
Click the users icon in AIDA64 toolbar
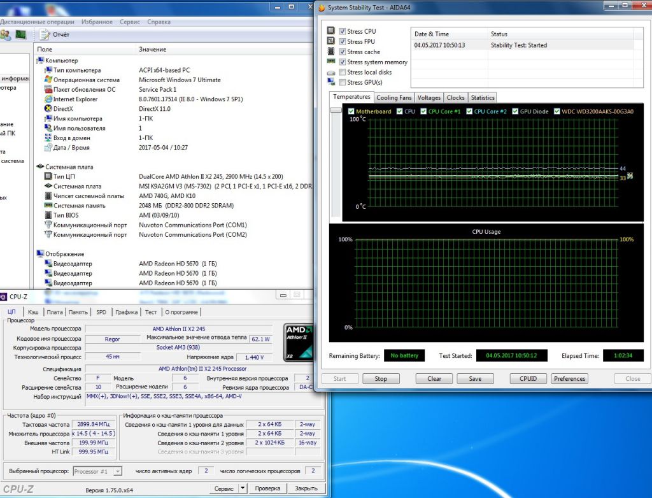tap(5, 35)
